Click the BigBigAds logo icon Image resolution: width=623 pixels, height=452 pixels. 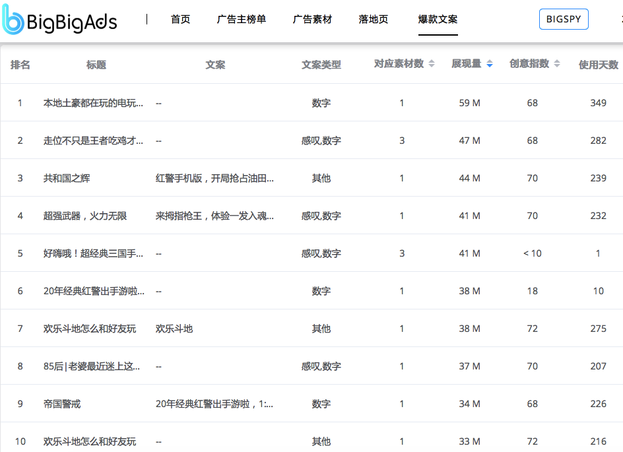click(13, 21)
